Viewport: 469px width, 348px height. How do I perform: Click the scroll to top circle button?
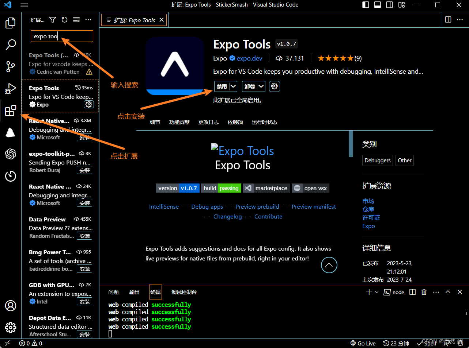click(x=329, y=265)
